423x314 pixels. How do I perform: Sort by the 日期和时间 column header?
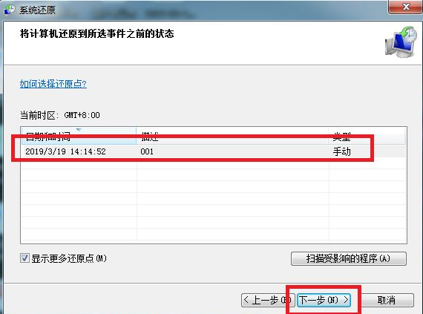point(79,137)
